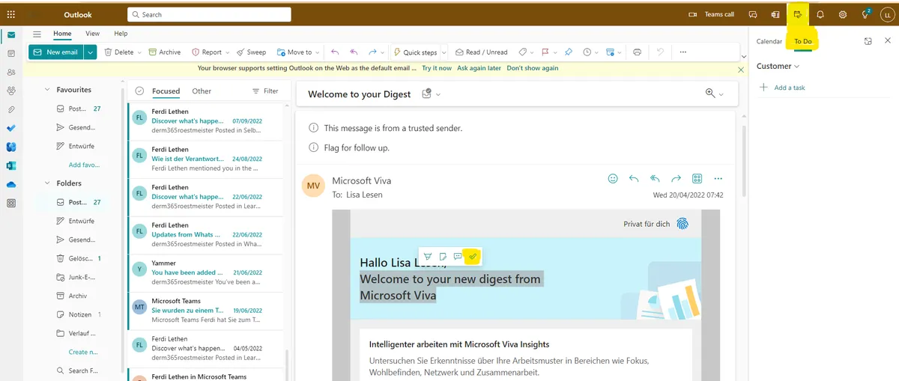Open More apps grid in left rail

click(11, 203)
